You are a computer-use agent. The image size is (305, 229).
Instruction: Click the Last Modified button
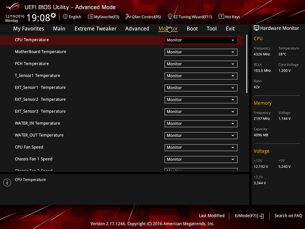pos(211,216)
